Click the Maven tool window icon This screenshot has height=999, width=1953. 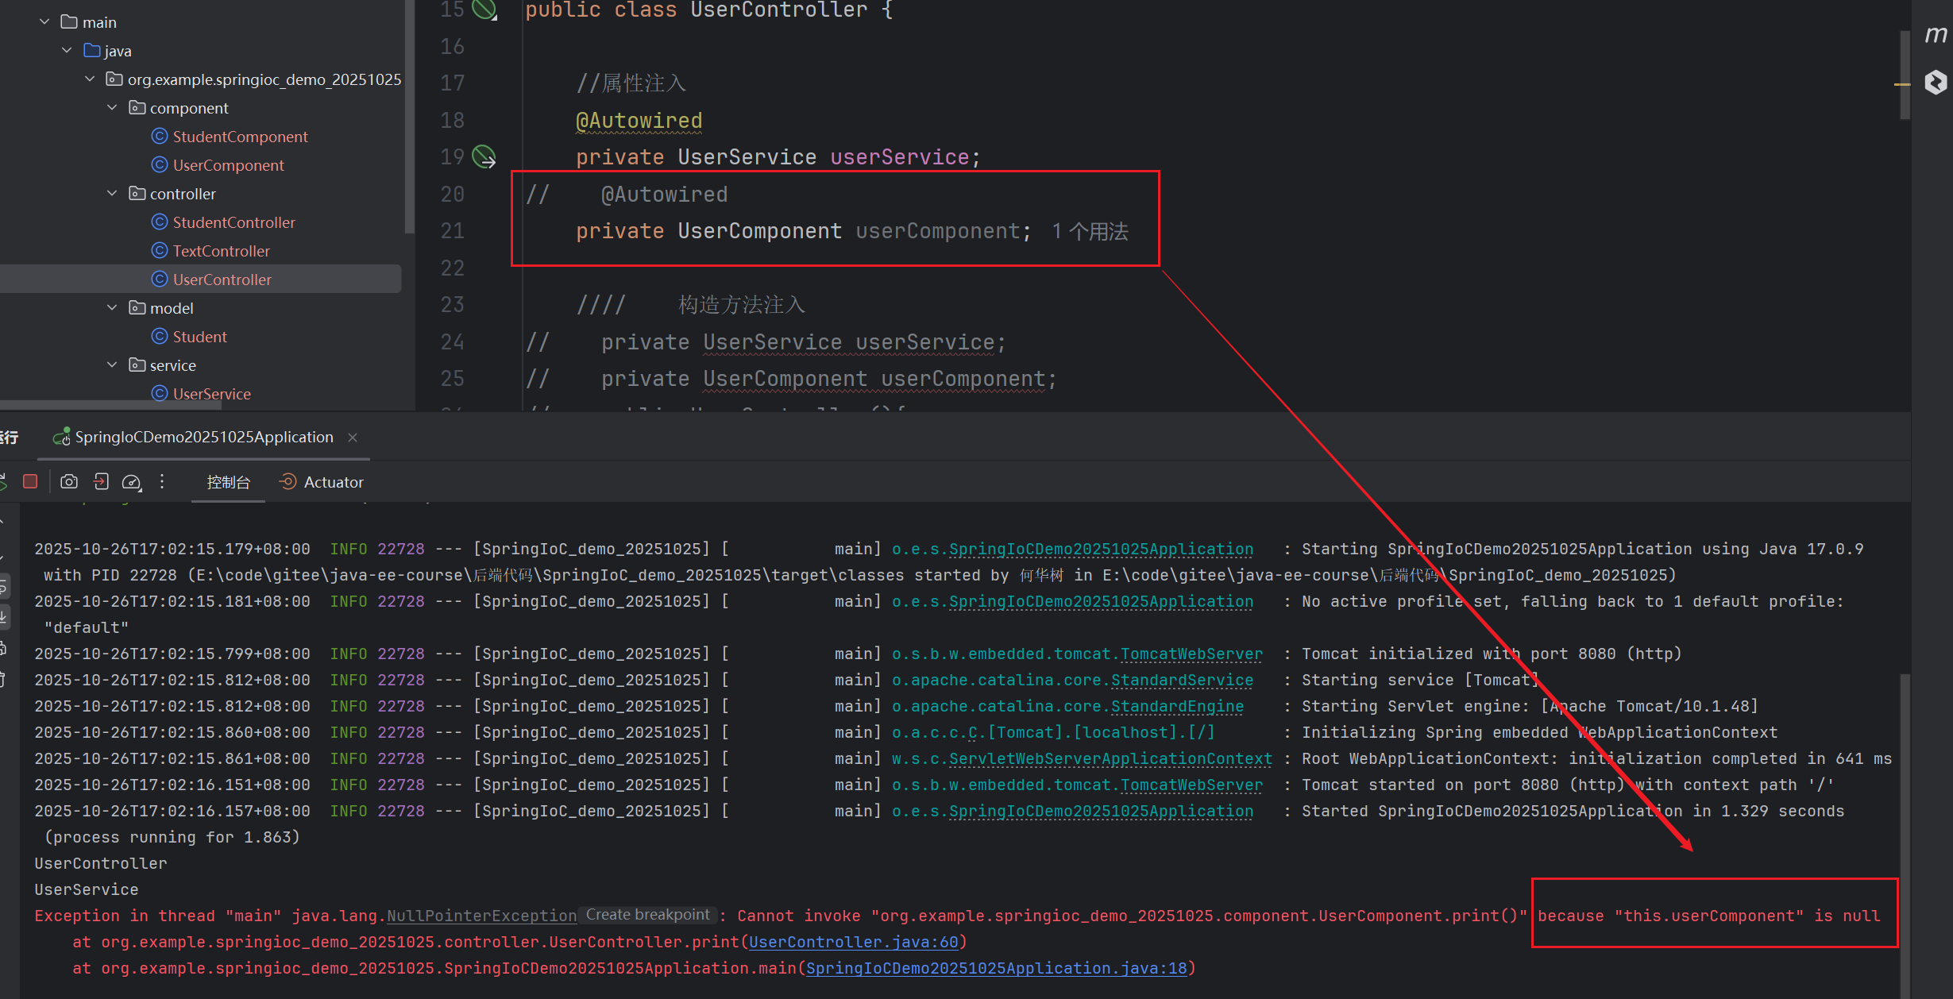pyautogui.click(x=1936, y=34)
